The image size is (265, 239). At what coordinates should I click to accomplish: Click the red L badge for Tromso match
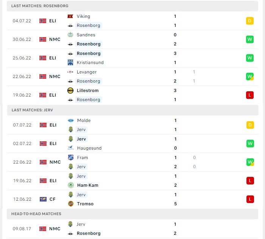point(250,199)
